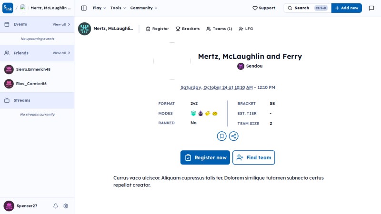This screenshot has height=214, width=381.
Task: Open the notifications bell
Action: point(56,206)
